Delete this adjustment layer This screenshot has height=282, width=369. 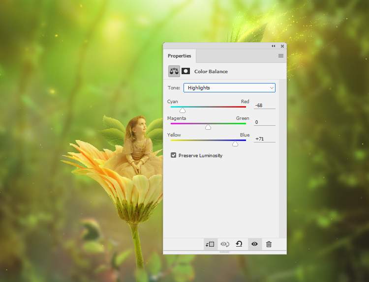269,244
